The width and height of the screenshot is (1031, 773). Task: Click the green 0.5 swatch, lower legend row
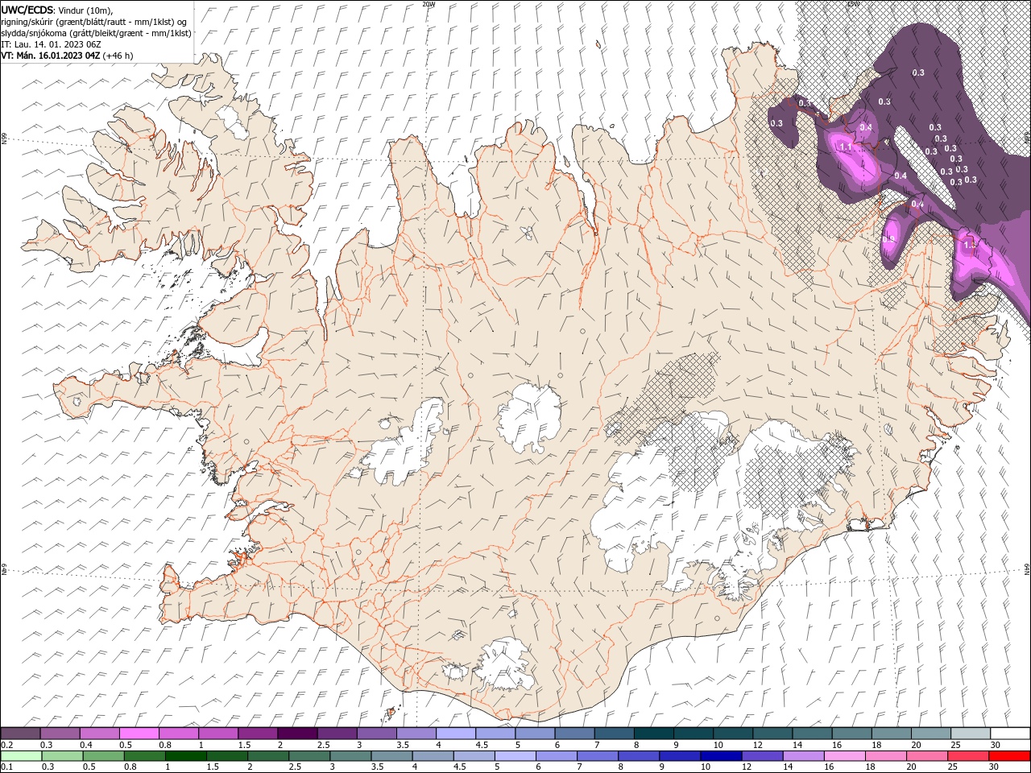pos(103,755)
